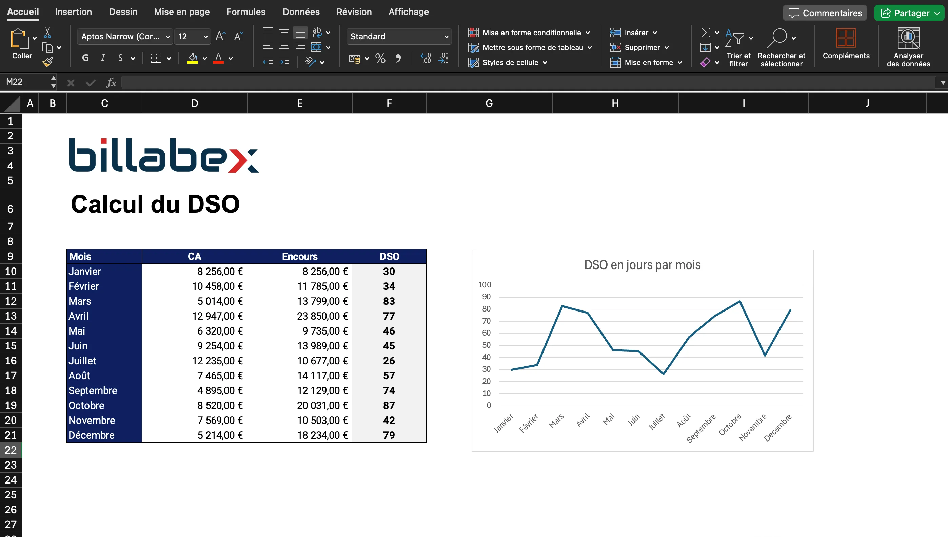Open the Commentaires panel
The image size is (948, 537).
pos(825,13)
